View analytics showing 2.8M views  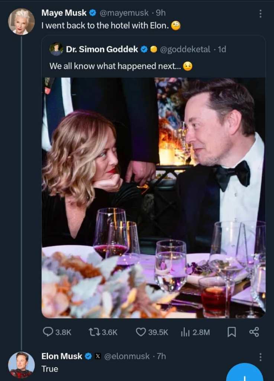tap(185, 332)
